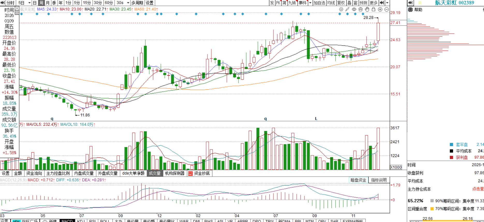Viewport: 484px width, 222px height.
Task: Click the PK compare button
Action: click(x=278, y=3)
